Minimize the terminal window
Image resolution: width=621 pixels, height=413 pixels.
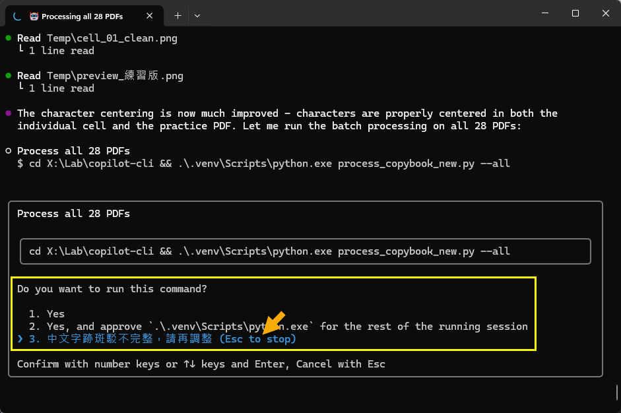coord(544,13)
